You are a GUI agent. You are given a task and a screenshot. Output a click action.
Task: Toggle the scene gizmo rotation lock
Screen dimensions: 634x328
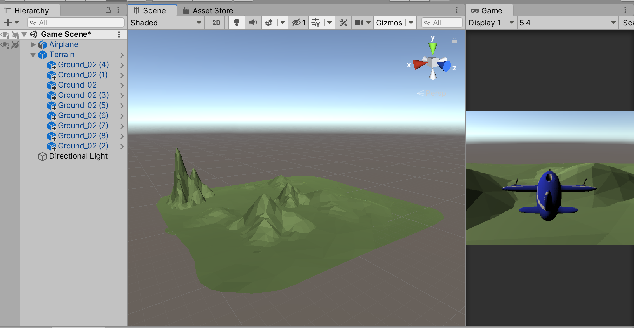pyautogui.click(x=455, y=41)
